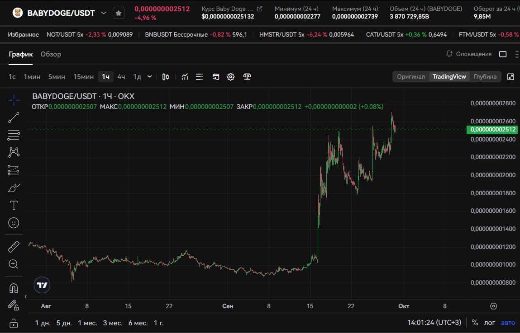Expand more timeframes dropdown arrow

click(x=149, y=77)
